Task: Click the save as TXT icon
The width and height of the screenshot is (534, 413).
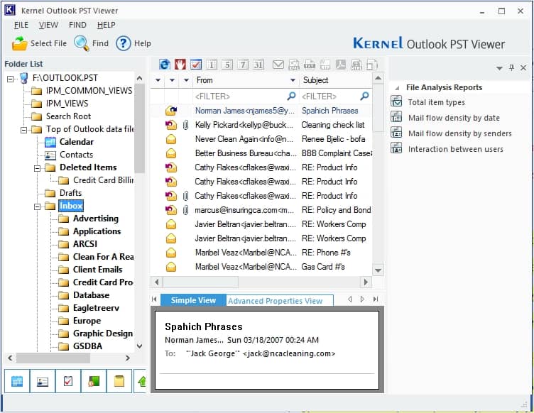Action: point(309,65)
